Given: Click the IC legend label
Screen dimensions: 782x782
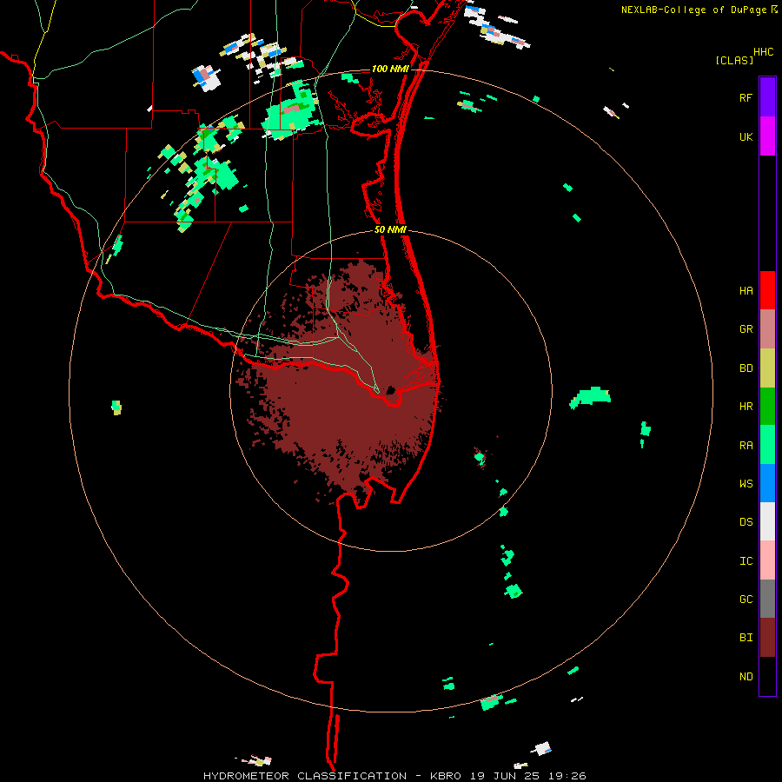Looking at the screenshot, I should (746, 561).
